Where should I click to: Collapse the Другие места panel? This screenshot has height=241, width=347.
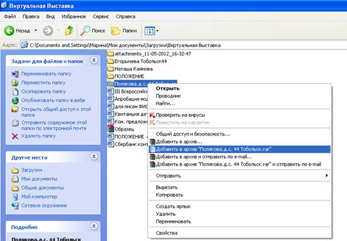point(94,157)
